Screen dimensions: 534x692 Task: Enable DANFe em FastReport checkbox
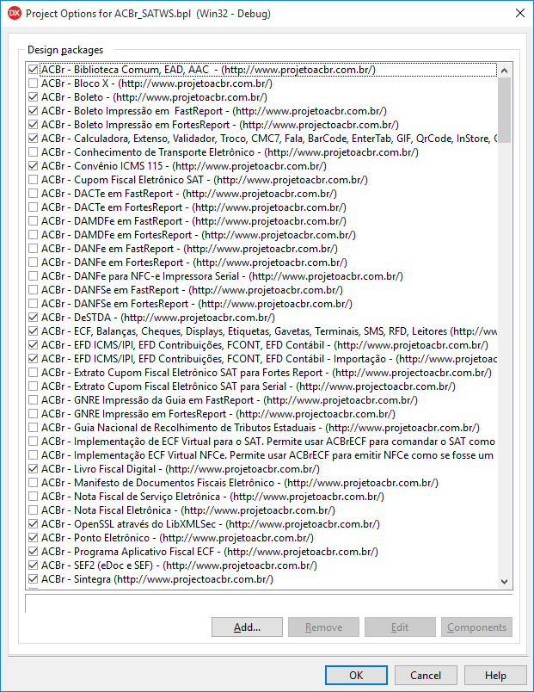click(x=33, y=249)
